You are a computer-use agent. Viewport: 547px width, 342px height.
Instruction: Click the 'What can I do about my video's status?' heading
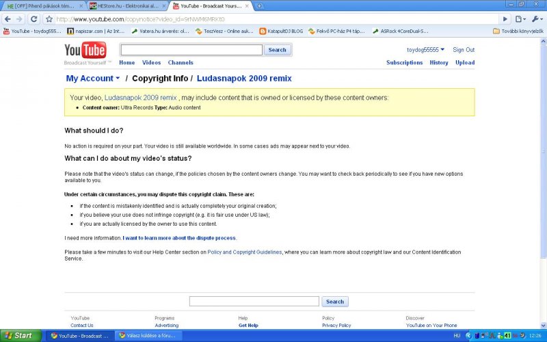pyautogui.click(x=128, y=159)
